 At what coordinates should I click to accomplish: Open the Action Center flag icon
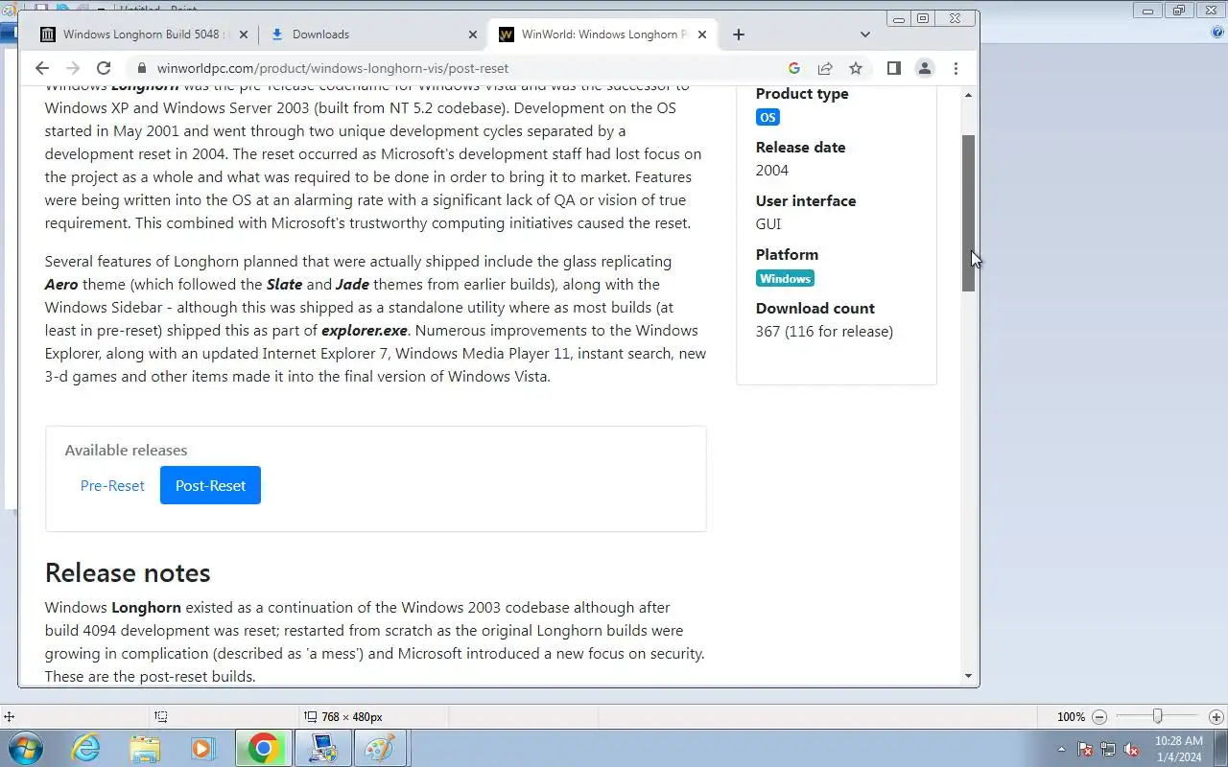(1085, 749)
